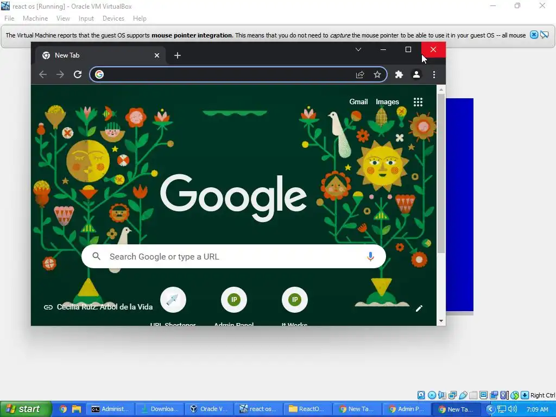Screen dimensions: 556x417
Task: Open the Chrome profile avatar
Action: [416, 74]
